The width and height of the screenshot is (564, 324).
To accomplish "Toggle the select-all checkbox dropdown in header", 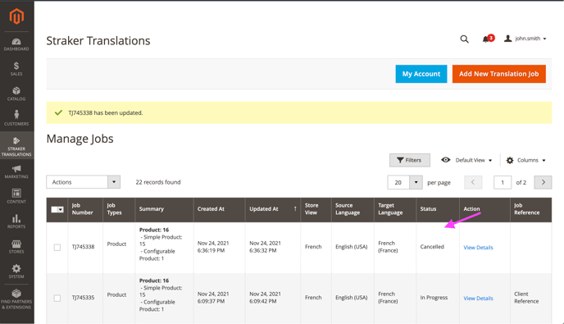I will tap(57, 209).
